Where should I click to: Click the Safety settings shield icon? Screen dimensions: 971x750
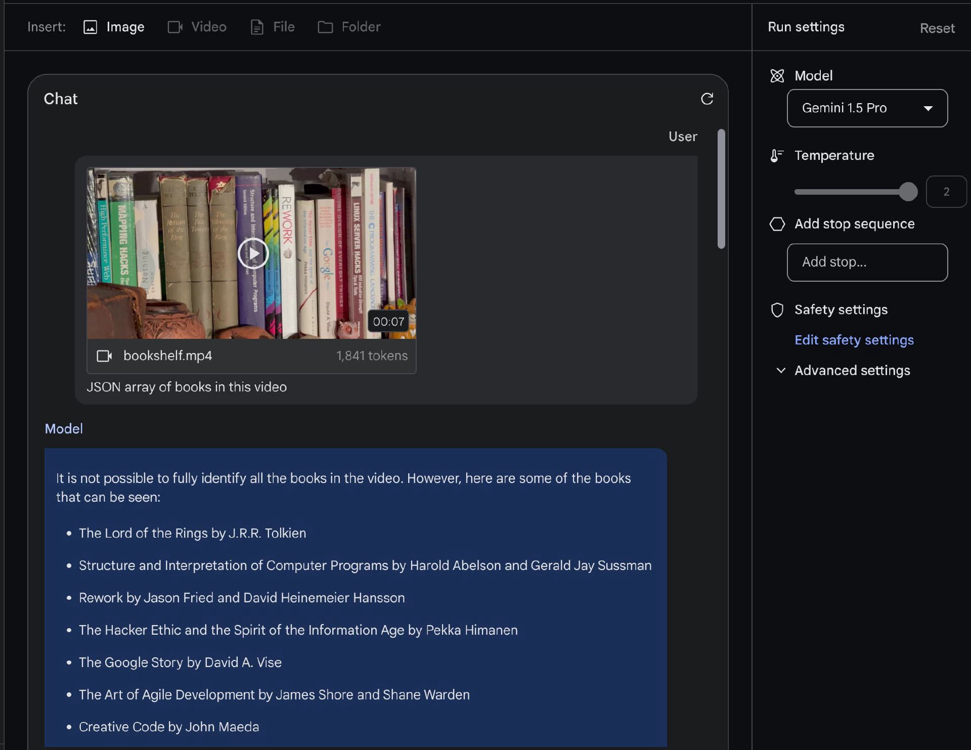coord(777,310)
